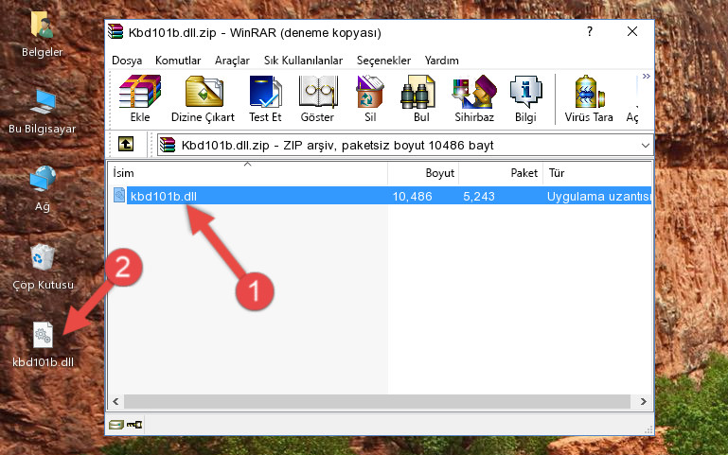Click the help question mark button
Image resolution: width=728 pixels, height=455 pixels.
[590, 31]
